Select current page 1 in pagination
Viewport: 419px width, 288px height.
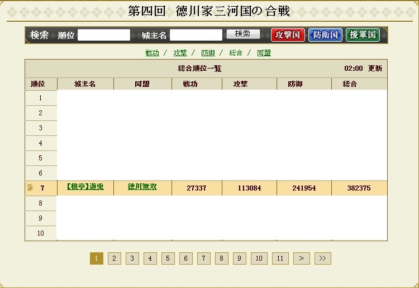pyautogui.click(x=97, y=258)
